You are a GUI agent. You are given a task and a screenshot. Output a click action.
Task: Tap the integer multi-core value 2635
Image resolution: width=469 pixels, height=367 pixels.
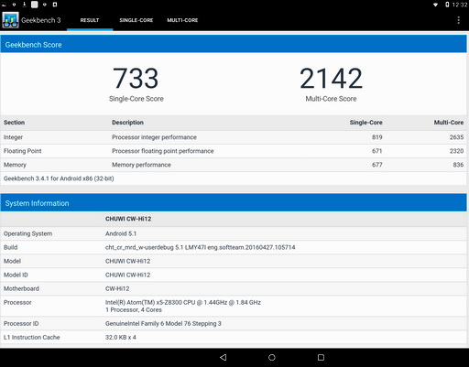[x=456, y=137]
